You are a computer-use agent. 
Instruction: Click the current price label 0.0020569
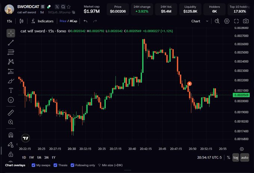[x=241, y=95]
